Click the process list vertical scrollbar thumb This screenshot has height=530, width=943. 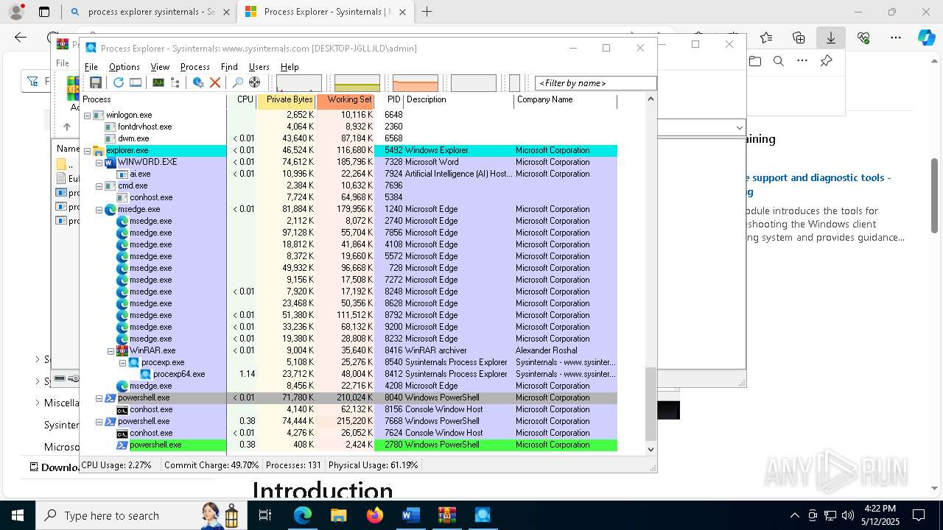click(x=651, y=403)
